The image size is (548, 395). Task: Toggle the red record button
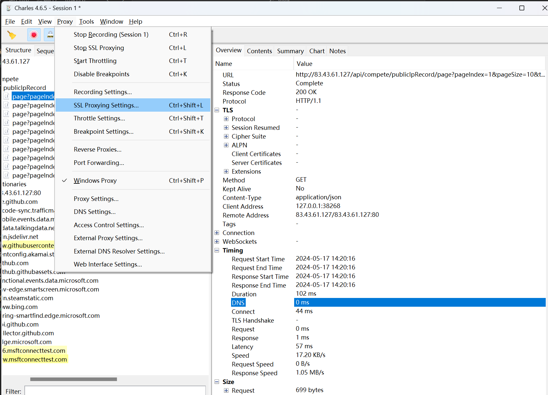click(x=34, y=35)
